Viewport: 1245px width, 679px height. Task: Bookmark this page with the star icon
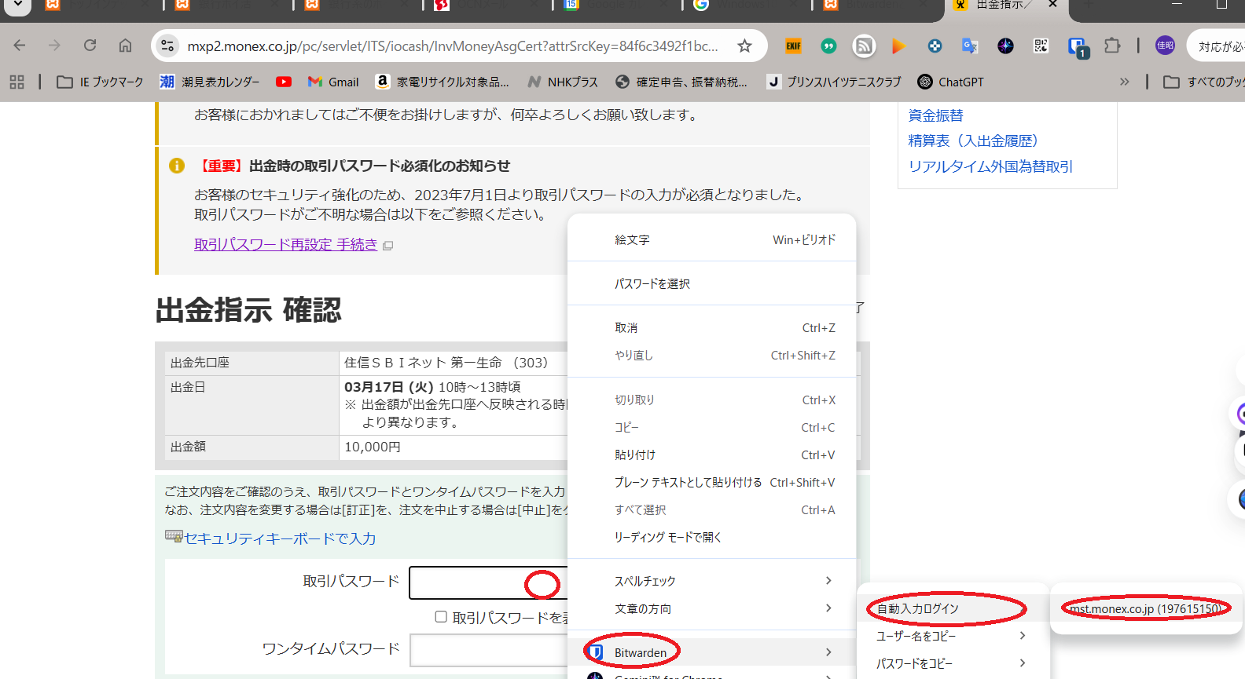point(744,46)
